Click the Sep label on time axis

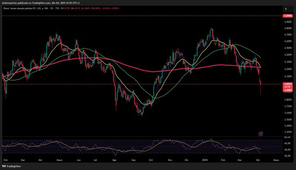click(x=133, y=160)
